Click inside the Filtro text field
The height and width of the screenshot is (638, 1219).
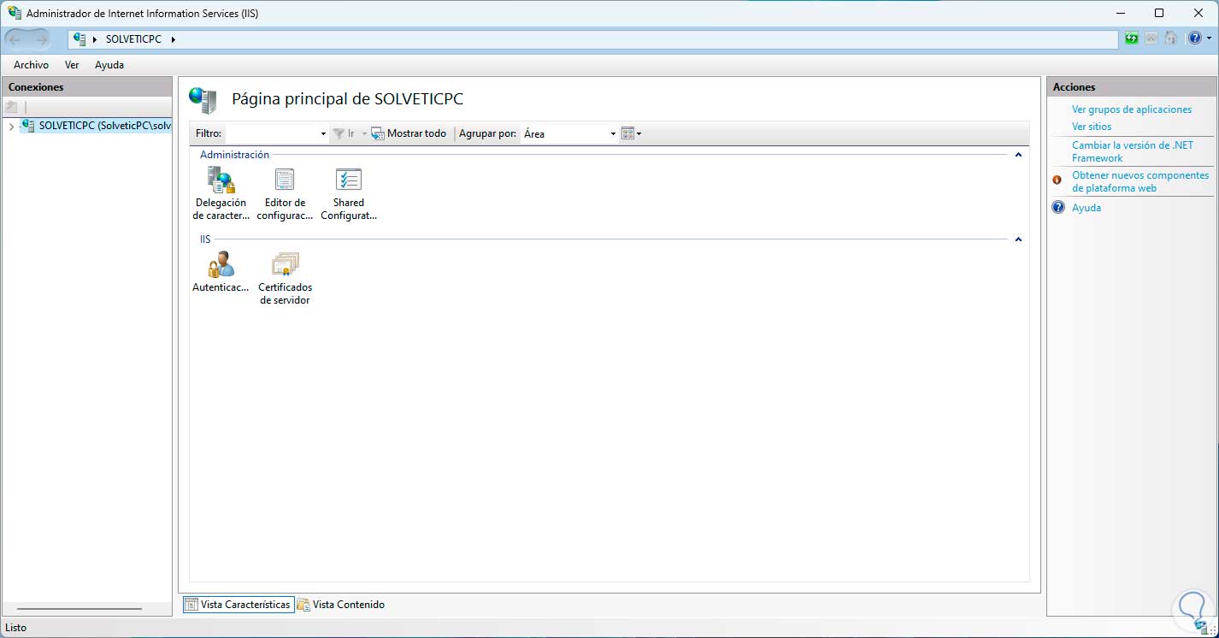point(272,133)
